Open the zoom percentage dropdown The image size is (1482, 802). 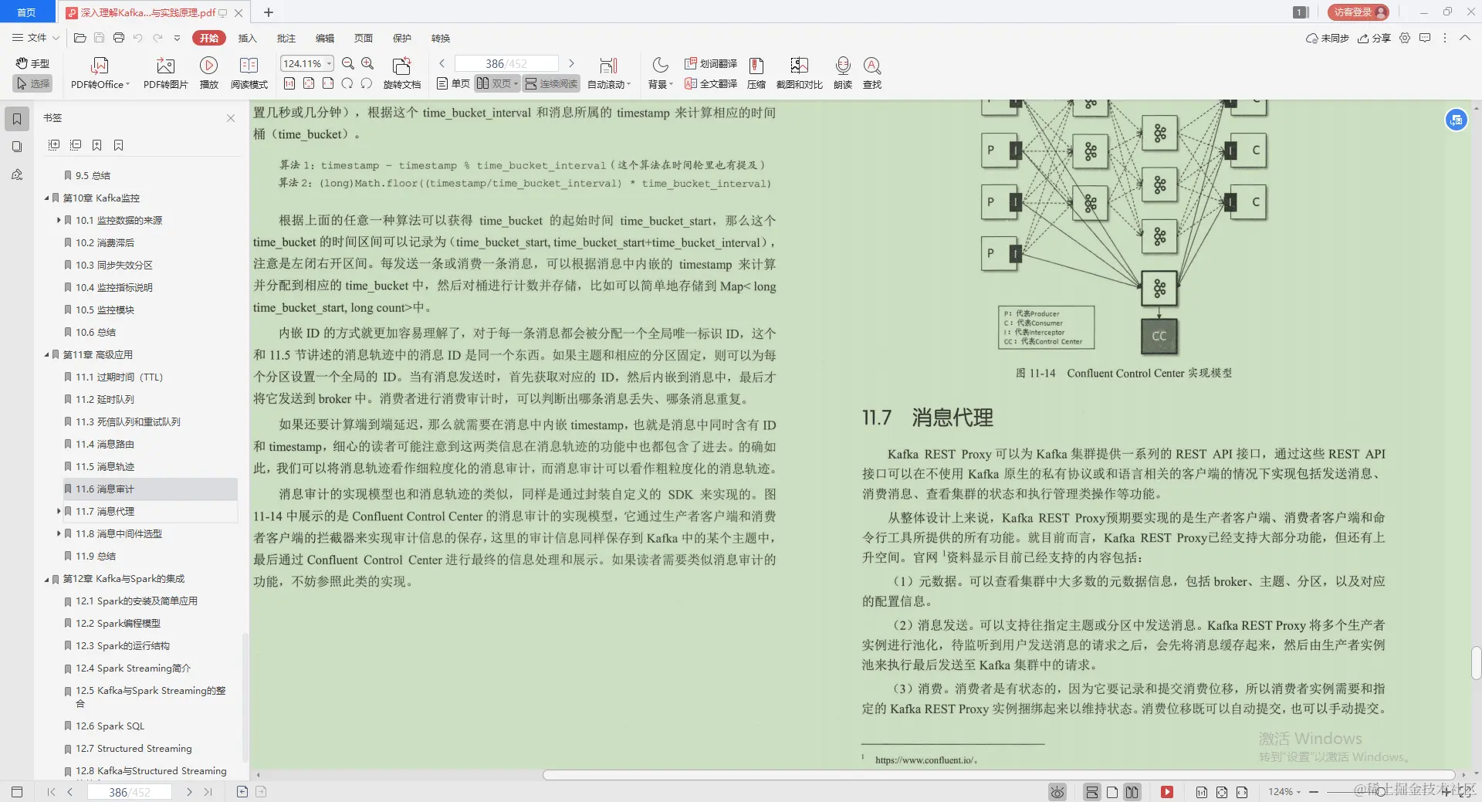coord(327,63)
